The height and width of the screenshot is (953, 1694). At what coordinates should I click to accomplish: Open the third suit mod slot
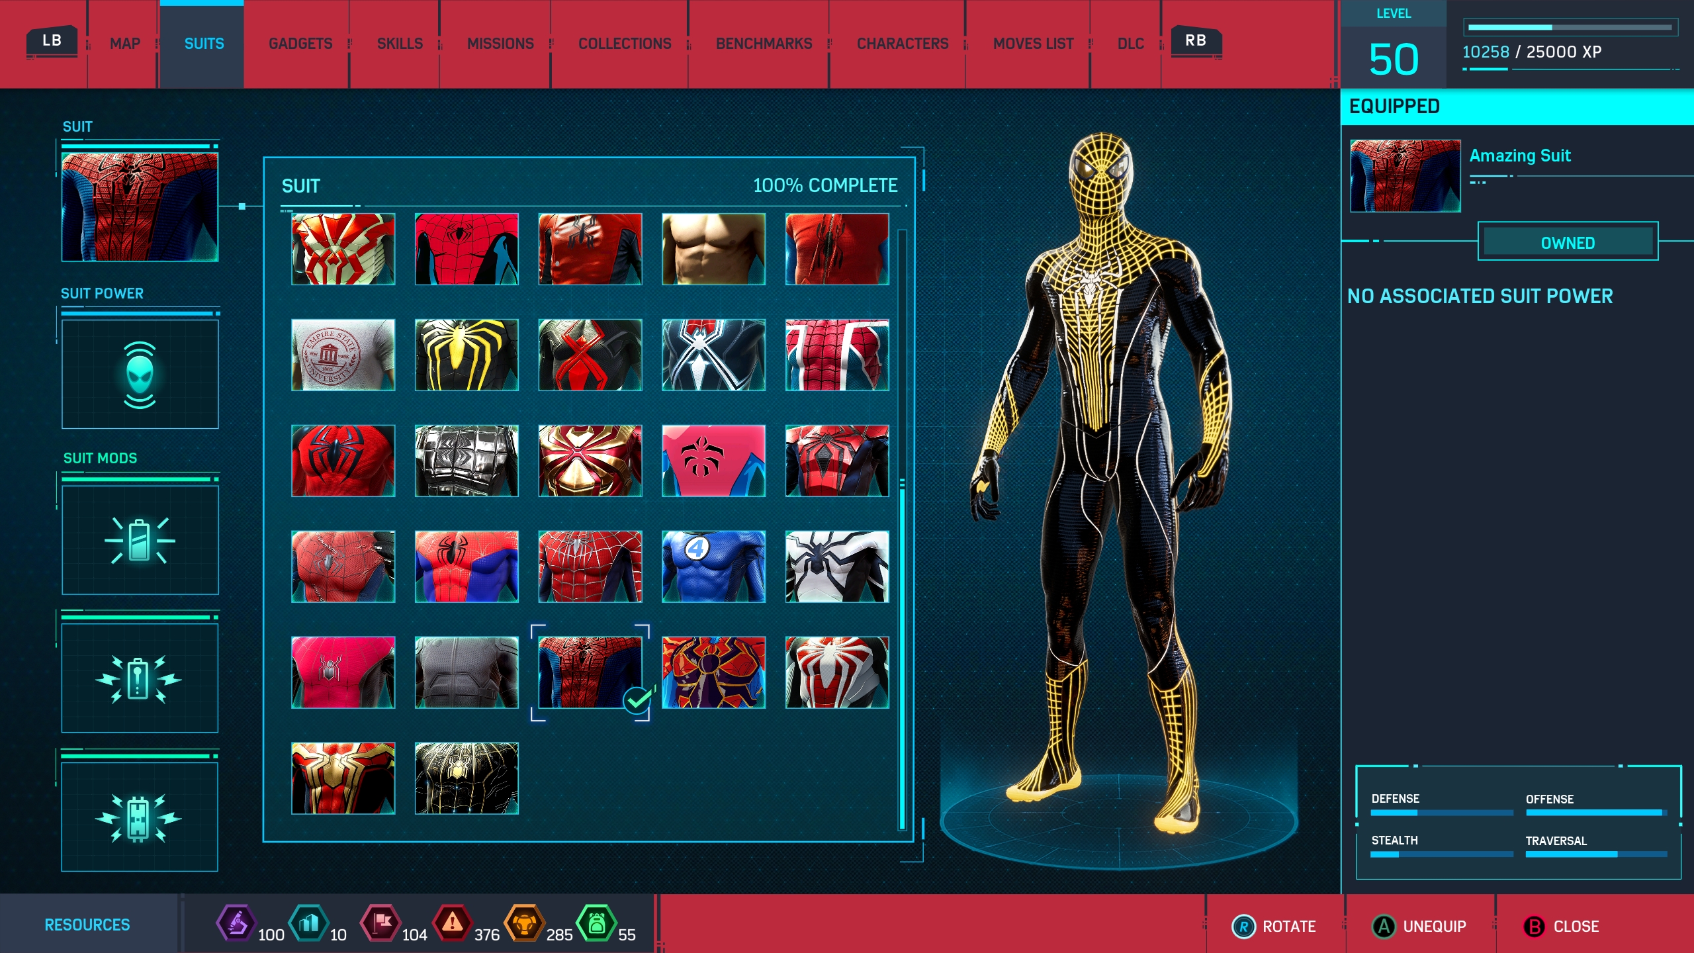pos(140,817)
